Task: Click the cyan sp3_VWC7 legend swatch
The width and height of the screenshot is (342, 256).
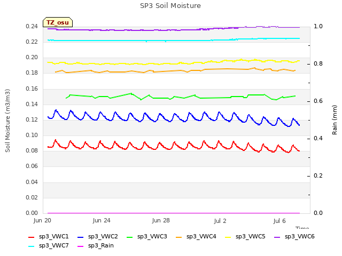Action: click(32, 246)
